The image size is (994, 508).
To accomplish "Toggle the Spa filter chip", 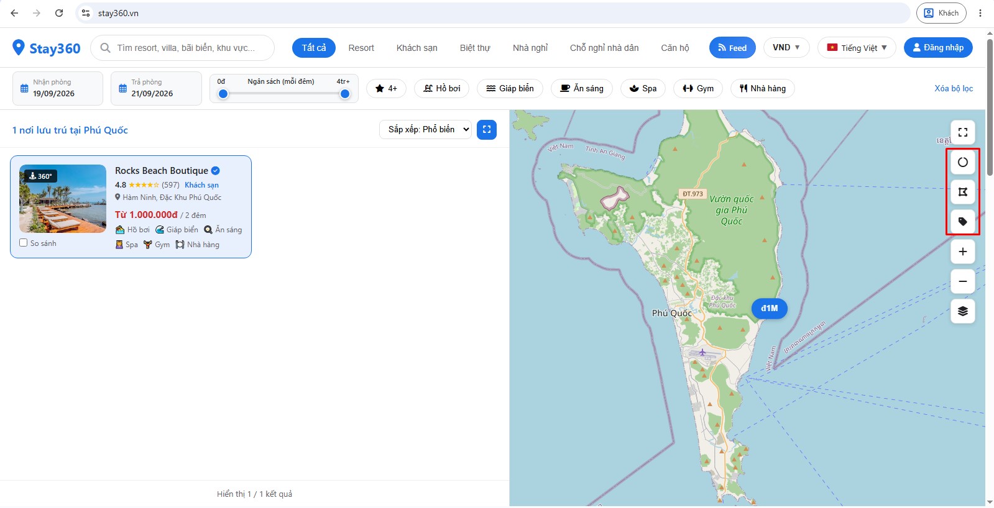I will (x=643, y=88).
